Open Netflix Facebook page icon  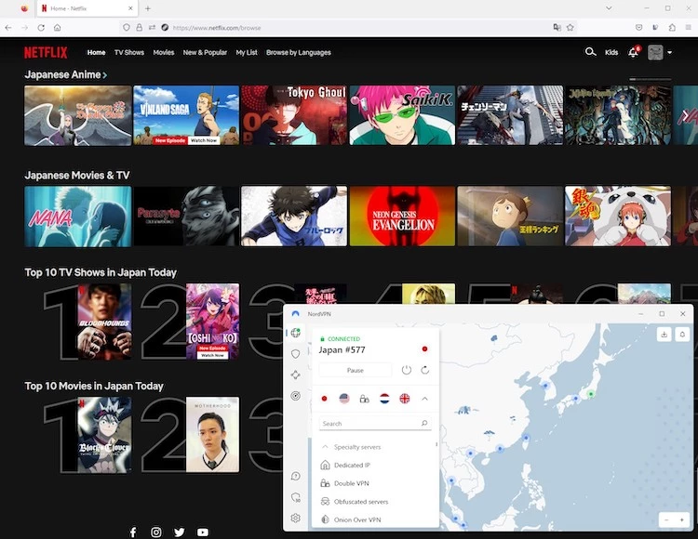(133, 532)
